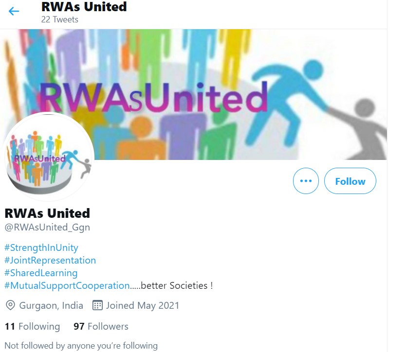Click the calendar icon beside Joined date
This screenshot has width=405, height=352.
[x=97, y=305]
